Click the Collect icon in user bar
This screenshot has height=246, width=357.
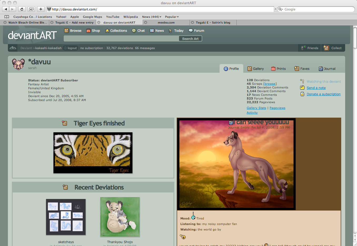[x=326, y=48]
